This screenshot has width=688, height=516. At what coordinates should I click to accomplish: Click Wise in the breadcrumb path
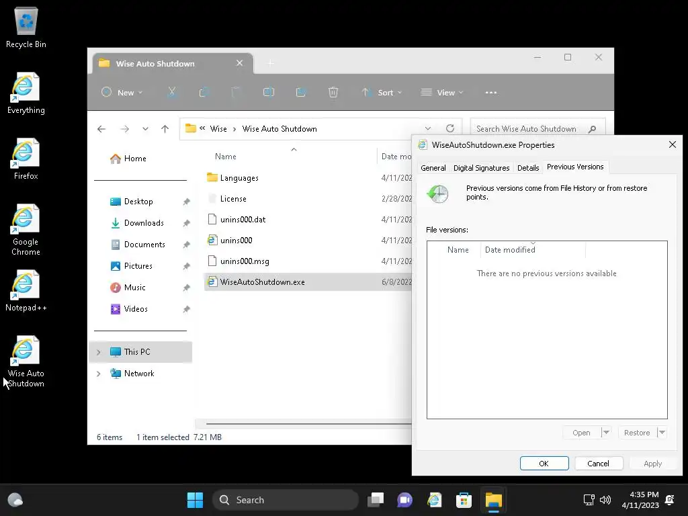218,129
